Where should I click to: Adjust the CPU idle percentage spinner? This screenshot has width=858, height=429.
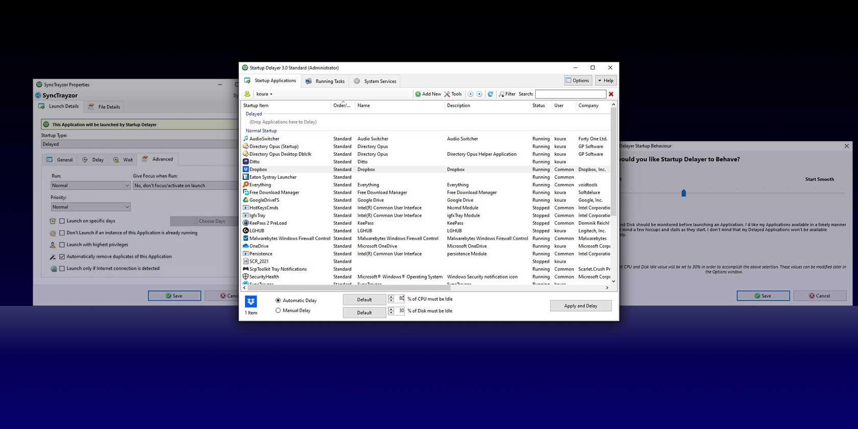[391, 299]
